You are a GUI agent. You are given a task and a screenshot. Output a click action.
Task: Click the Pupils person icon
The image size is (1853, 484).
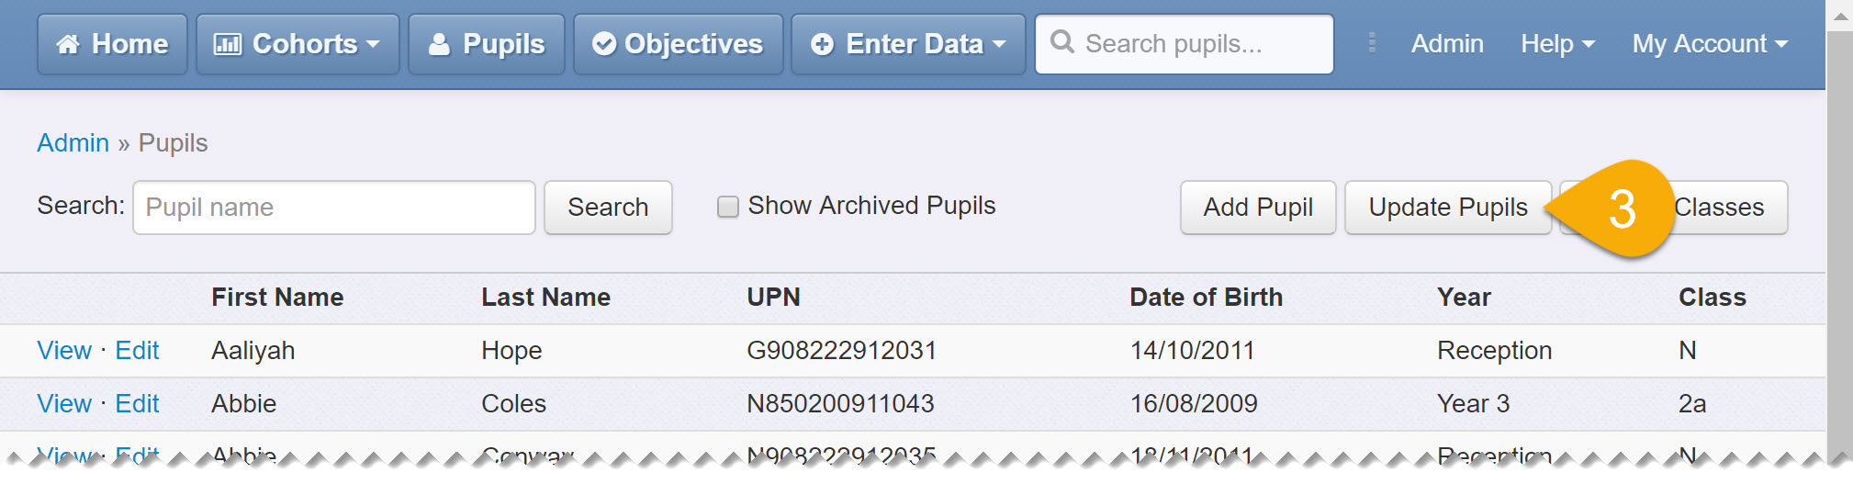[440, 44]
